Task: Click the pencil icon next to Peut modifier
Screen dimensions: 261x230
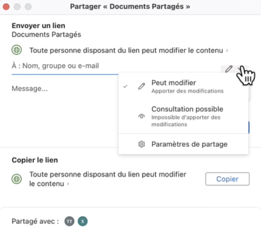Action: 142,86
